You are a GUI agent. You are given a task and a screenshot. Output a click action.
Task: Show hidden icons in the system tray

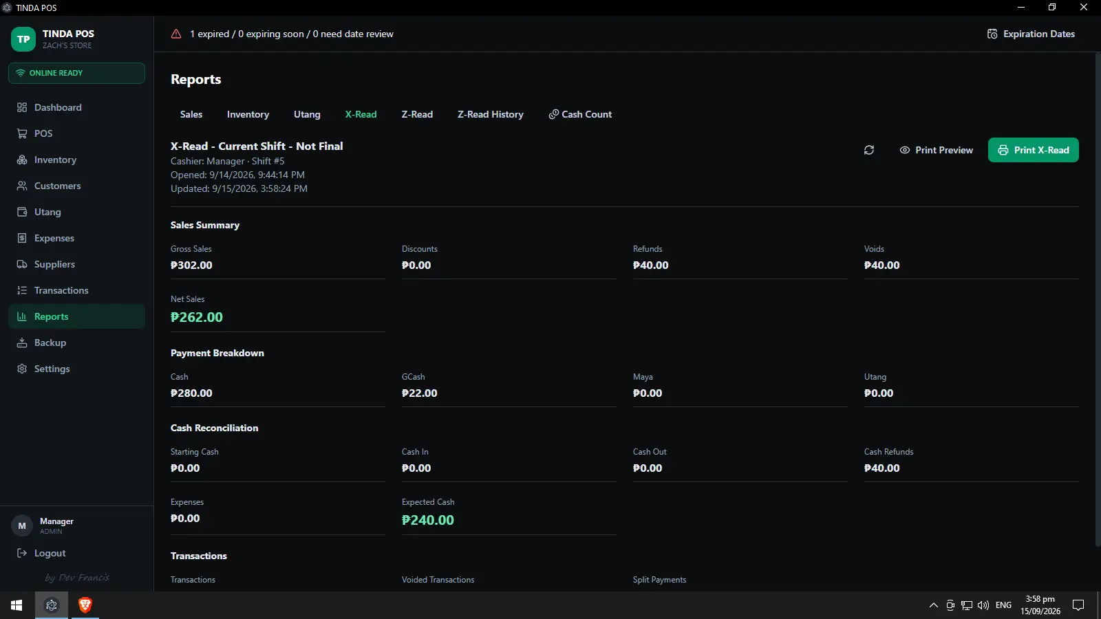pyautogui.click(x=933, y=605)
